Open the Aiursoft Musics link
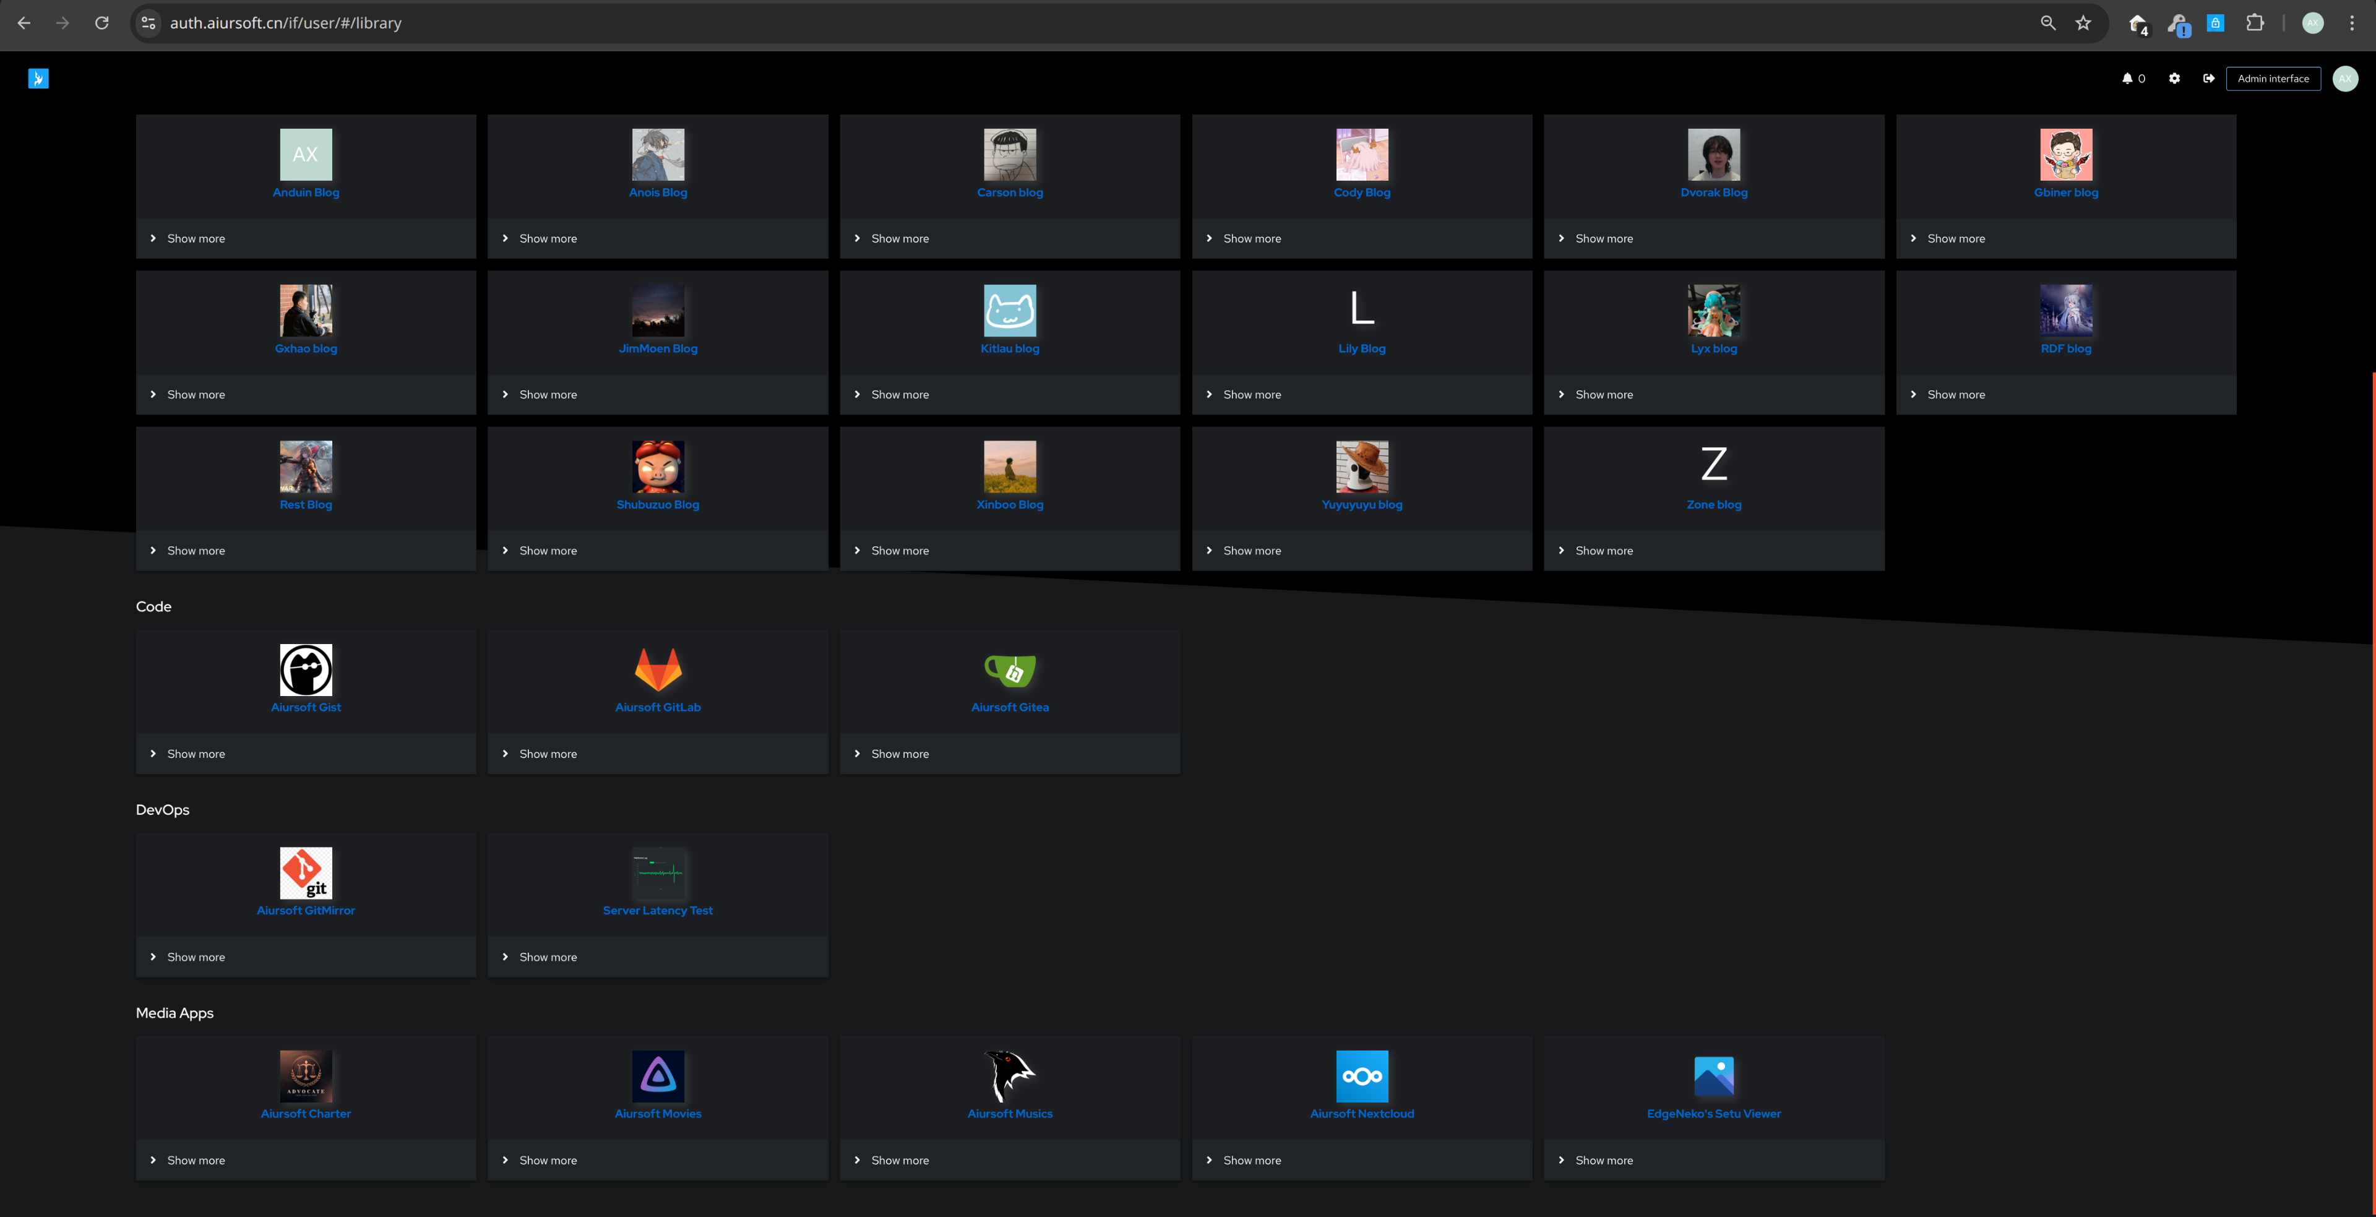The height and width of the screenshot is (1217, 2376). [1009, 1114]
